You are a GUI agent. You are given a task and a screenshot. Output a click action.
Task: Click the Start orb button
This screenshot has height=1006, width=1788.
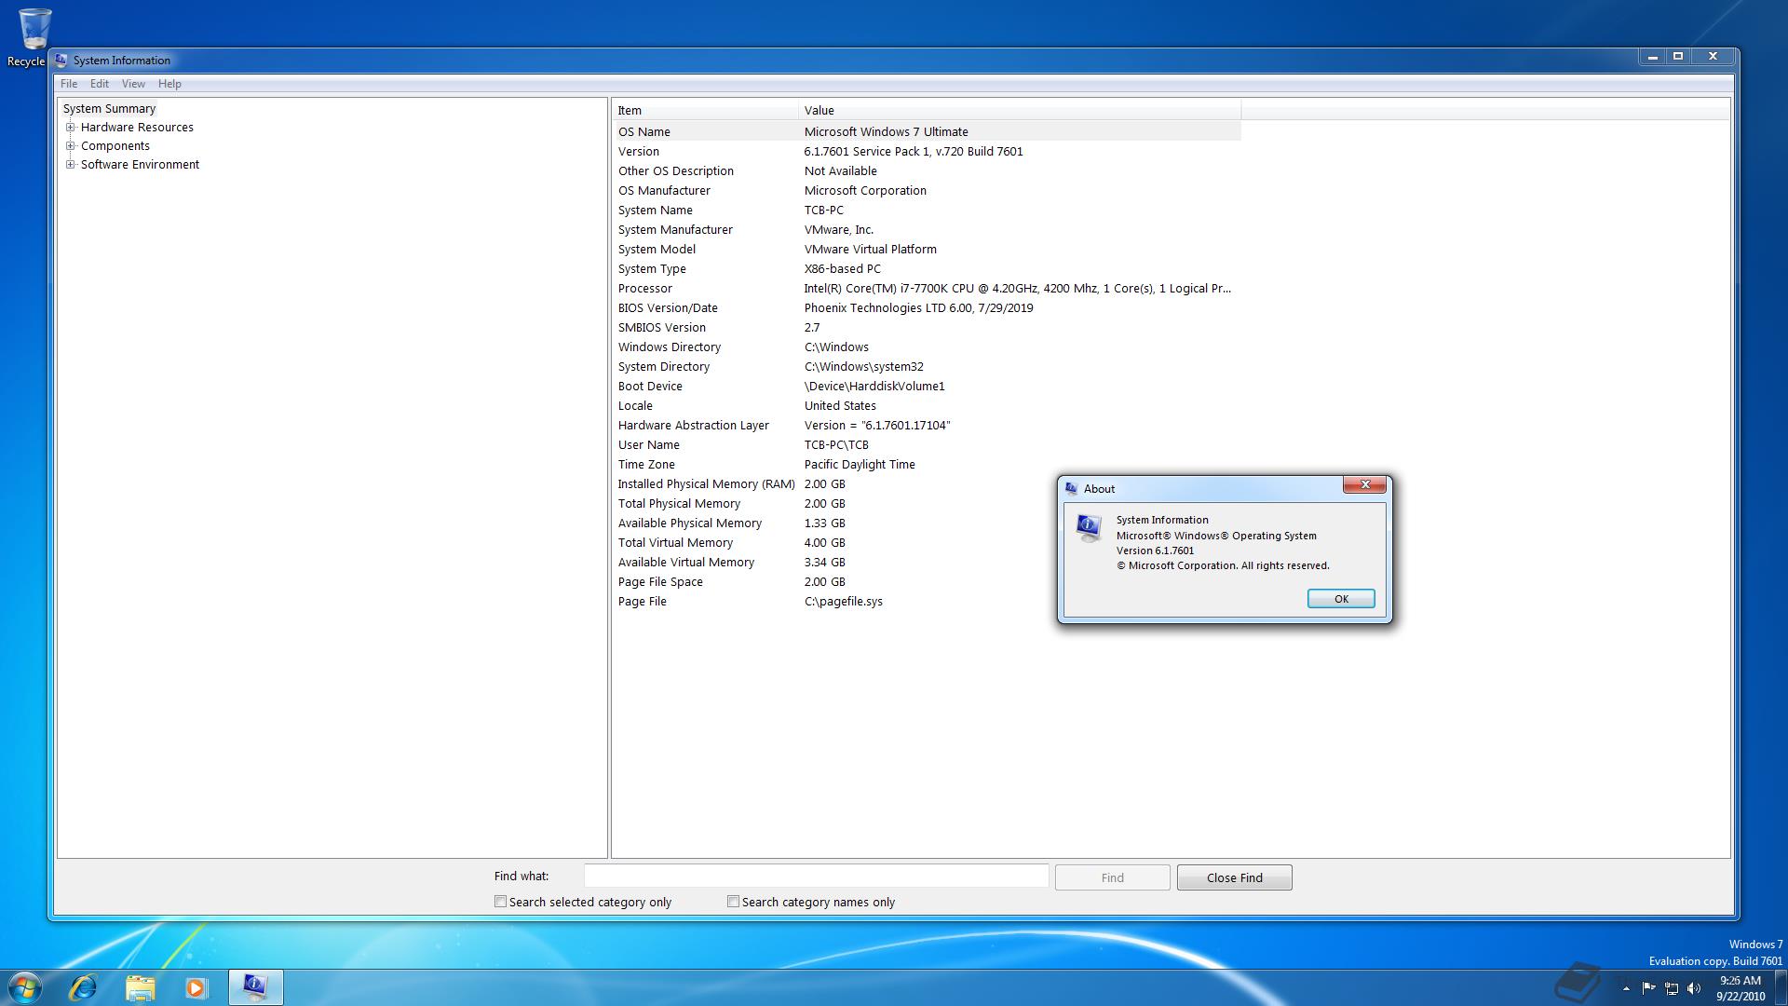coord(25,987)
